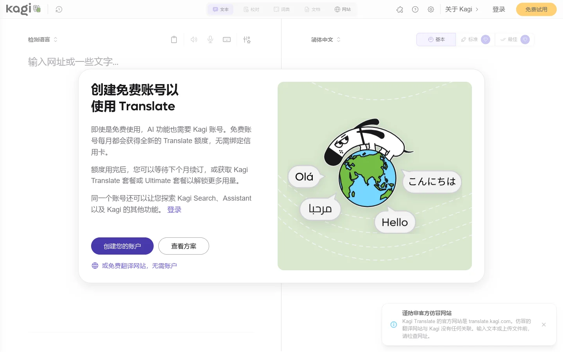Switch to the 词典 tab

coord(282,9)
